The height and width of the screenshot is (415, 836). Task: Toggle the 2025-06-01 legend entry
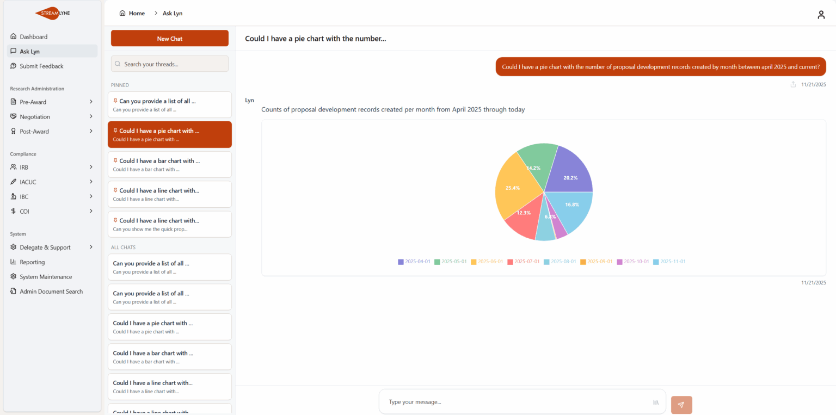click(487, 262)
